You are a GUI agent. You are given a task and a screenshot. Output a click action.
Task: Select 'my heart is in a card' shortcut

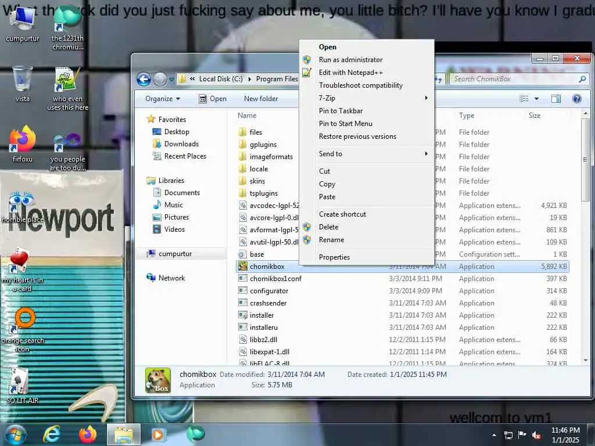point(22,269)
